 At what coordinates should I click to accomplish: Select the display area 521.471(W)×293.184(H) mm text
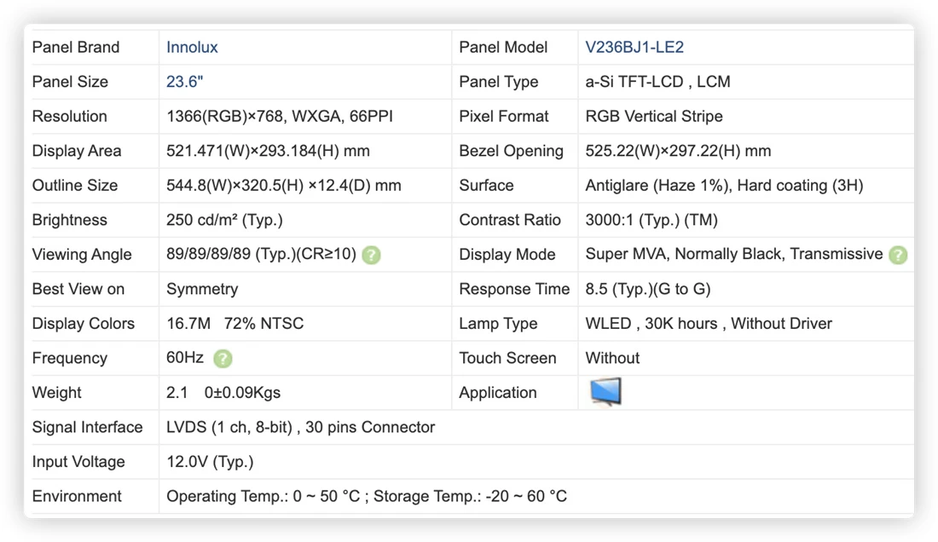pyautogui.click(x=268, y=151)
